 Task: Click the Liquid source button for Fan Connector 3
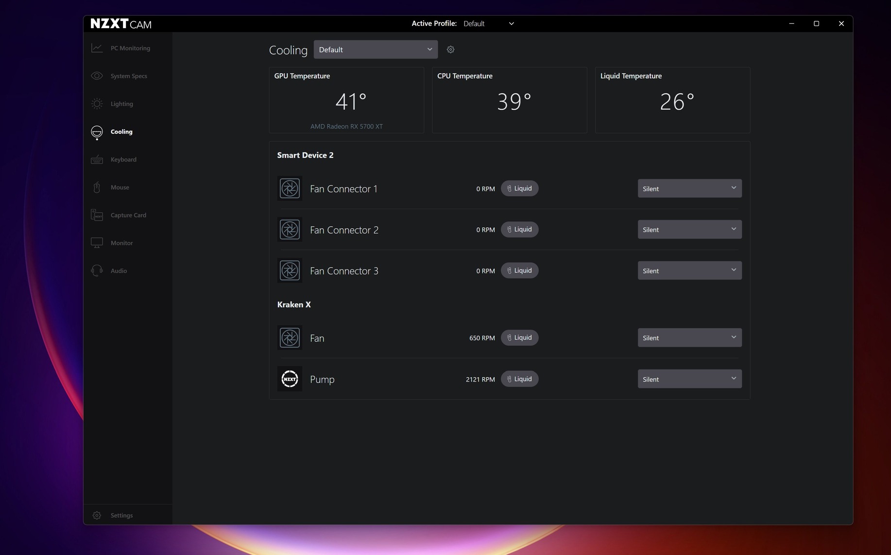519,270
